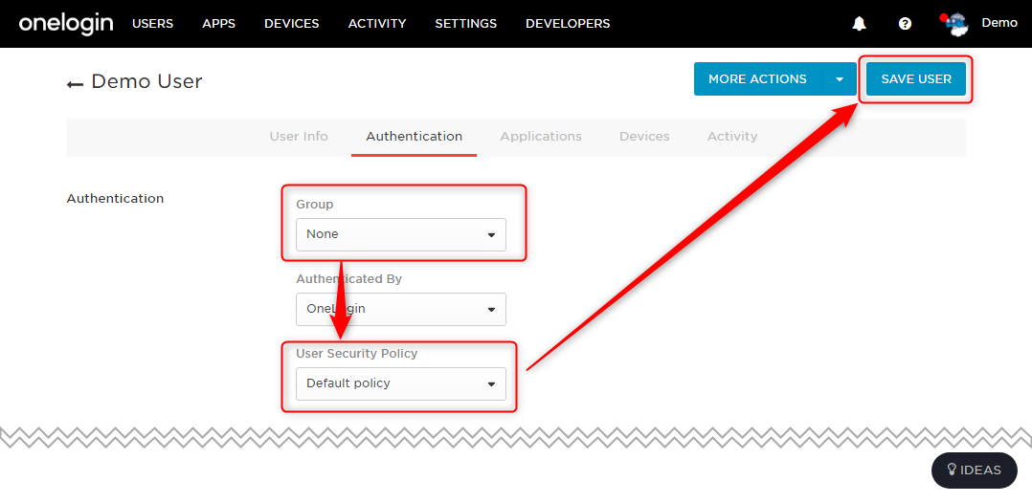This screenshot has width=1032, height=503.
Task: Switch to the Applications tab
Action: point(541,137)
